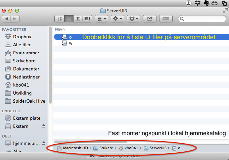Select Nedlastinger in the sidebar
This screenshot has width=229, height=160.
pos(26,77)
